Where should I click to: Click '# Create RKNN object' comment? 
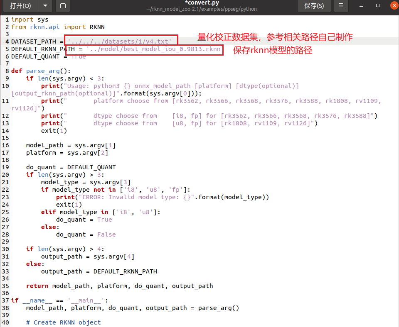pyautogui.click(x=63, y=322)
